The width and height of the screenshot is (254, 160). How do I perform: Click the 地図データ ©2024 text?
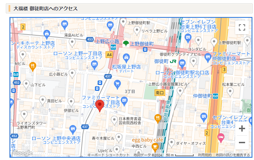[148, 155]
